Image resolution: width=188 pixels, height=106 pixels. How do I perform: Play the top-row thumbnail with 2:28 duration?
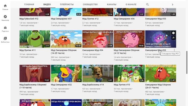click(35, 12)
